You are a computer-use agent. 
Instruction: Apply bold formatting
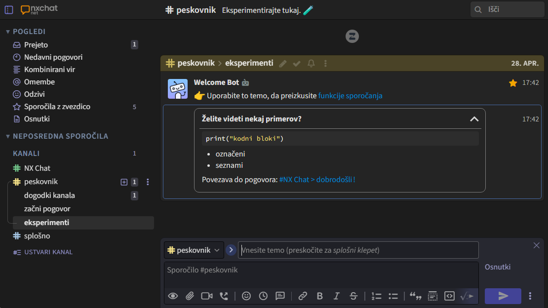pyautogui.click(x=319, y=296)
